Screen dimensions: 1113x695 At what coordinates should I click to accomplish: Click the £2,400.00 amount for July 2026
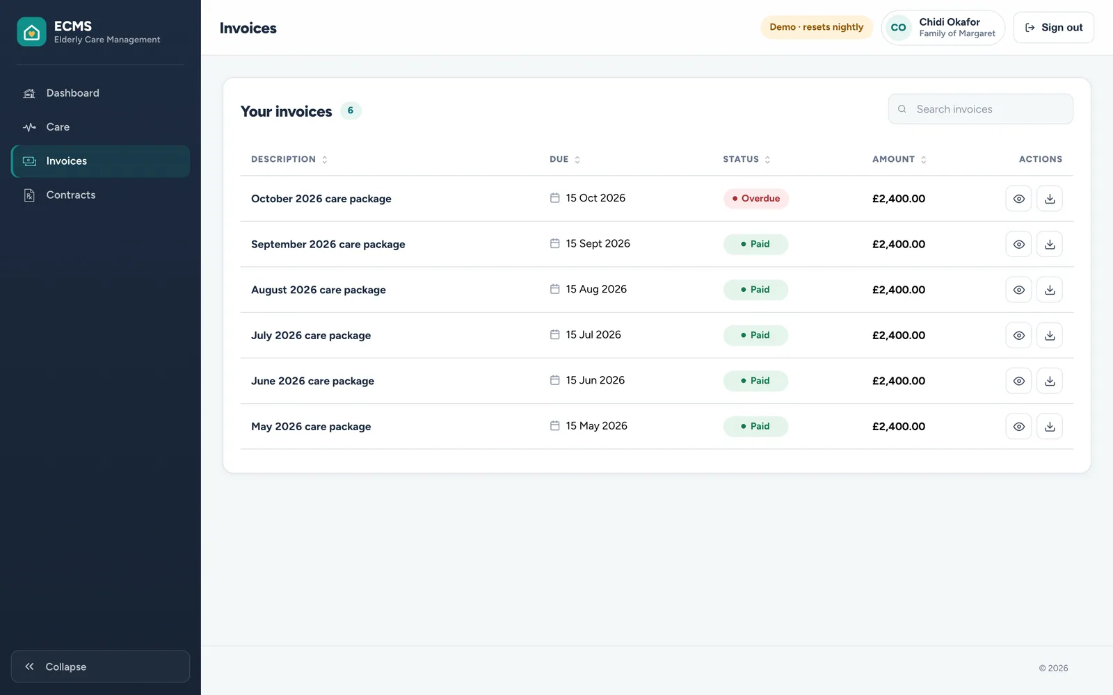(899, 335)
